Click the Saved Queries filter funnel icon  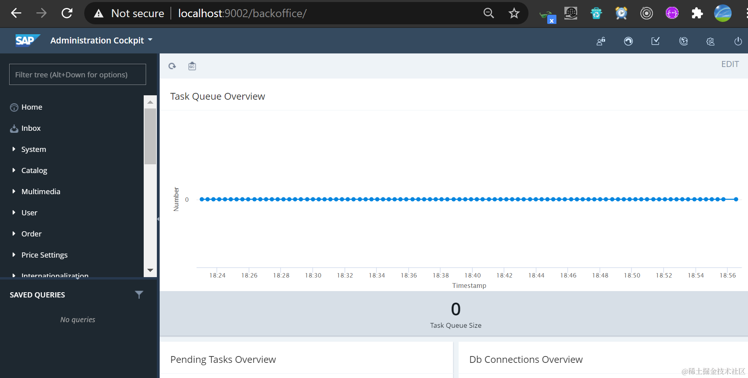click(x=139, y=295)
